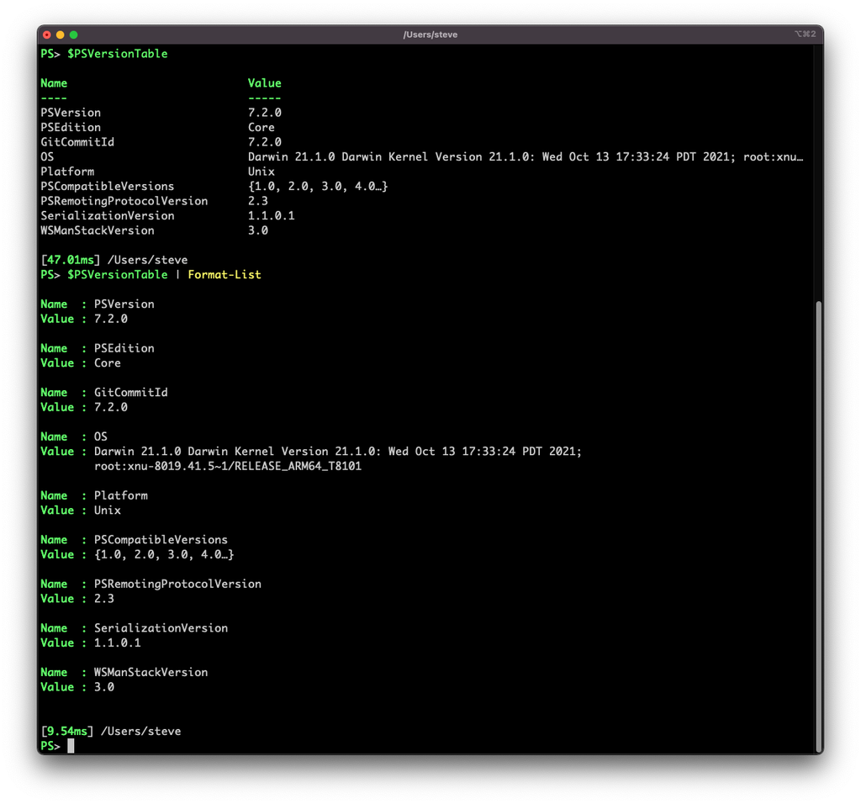
Task: Click the PSEdition value Core
Action: point(261,127)
